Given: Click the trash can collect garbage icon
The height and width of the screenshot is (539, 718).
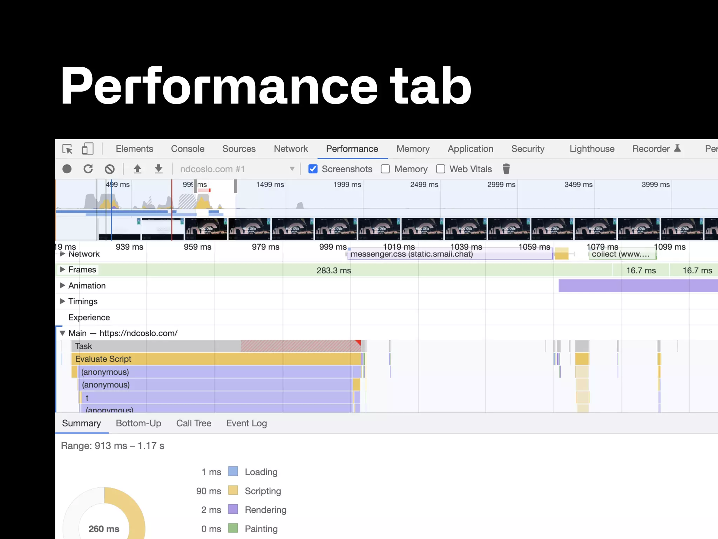Looking at the screenshot, I should [x=506, y=169].
